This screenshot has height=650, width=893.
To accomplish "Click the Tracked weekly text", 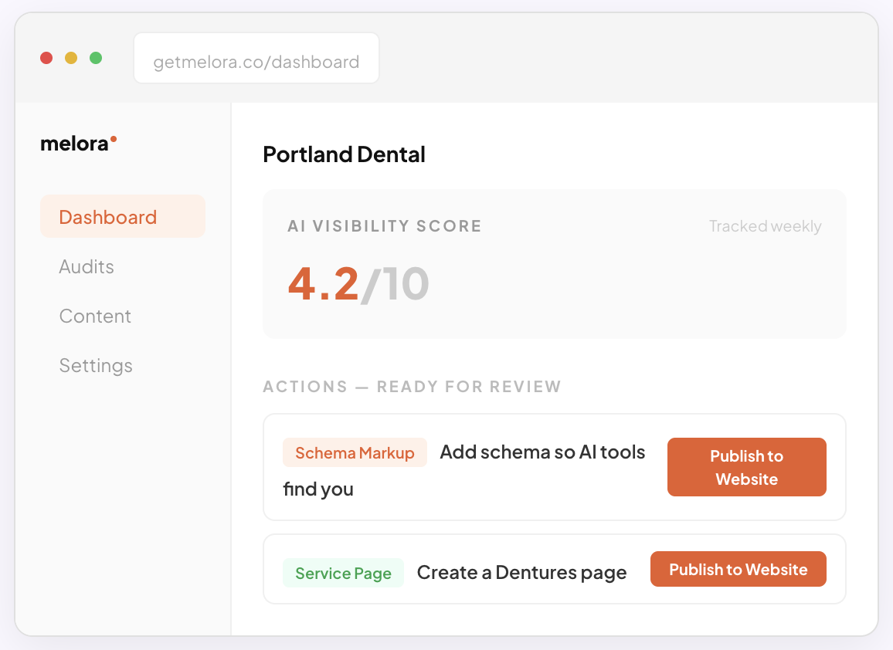I will [x=765, y=226].
